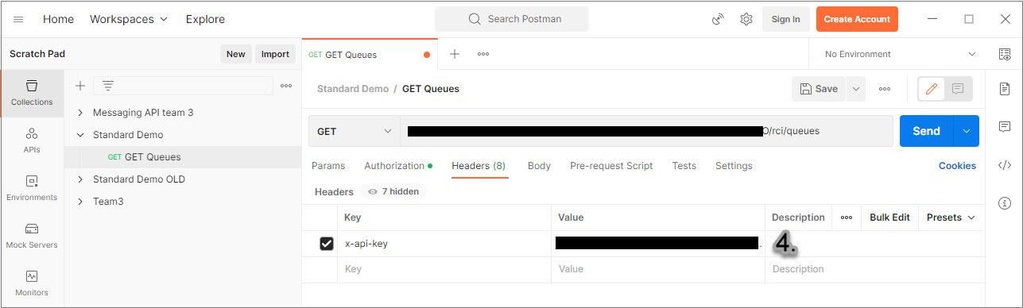
Task: Open the Collections sidebar panel
Action: 32,93
